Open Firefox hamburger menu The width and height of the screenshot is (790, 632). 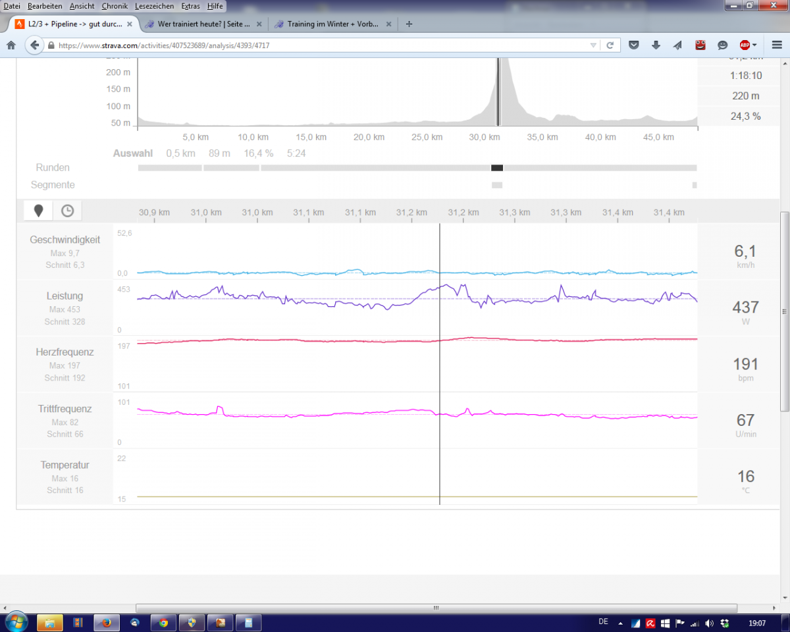776,45
